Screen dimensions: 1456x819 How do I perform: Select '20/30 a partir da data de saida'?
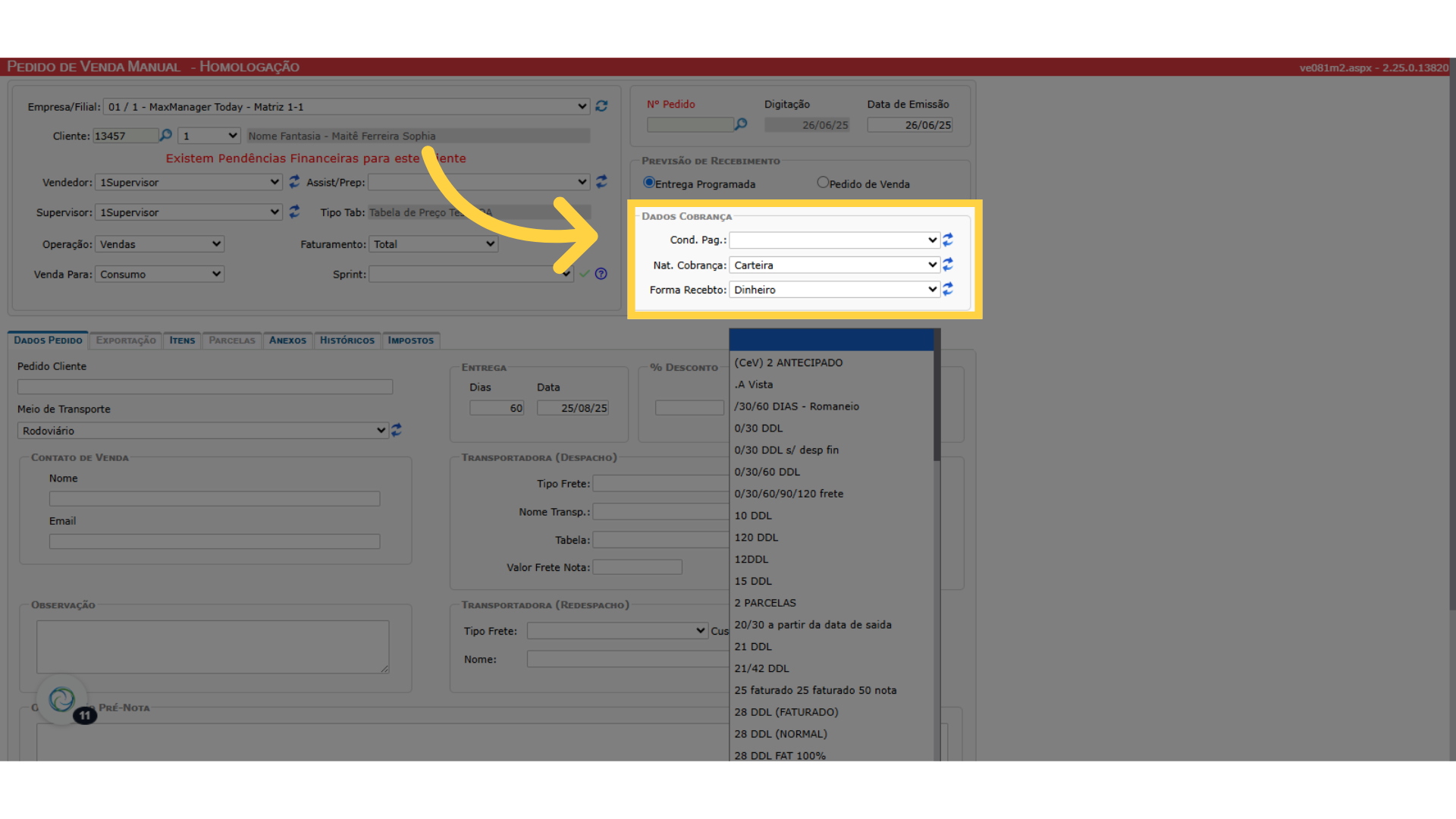pos(831,625)
